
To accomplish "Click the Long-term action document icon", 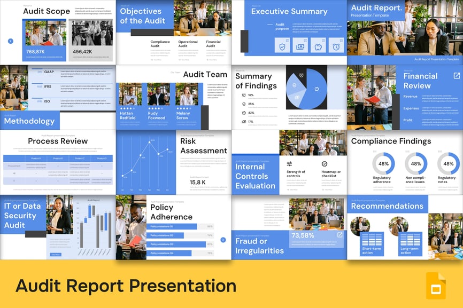I will [x=411, y=239].
